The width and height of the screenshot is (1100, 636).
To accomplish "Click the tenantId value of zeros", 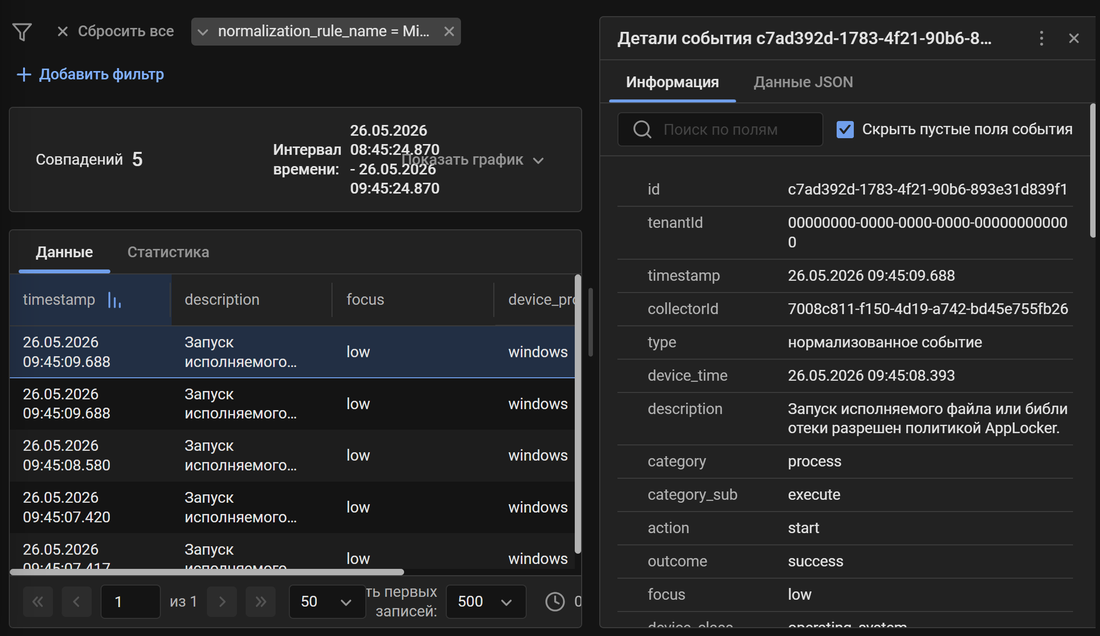I will tap(927, 232).
